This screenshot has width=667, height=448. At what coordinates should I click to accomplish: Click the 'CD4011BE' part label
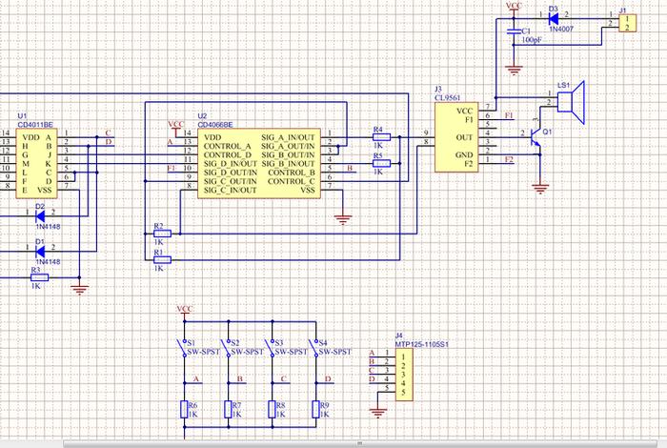[x=35, y=125]
